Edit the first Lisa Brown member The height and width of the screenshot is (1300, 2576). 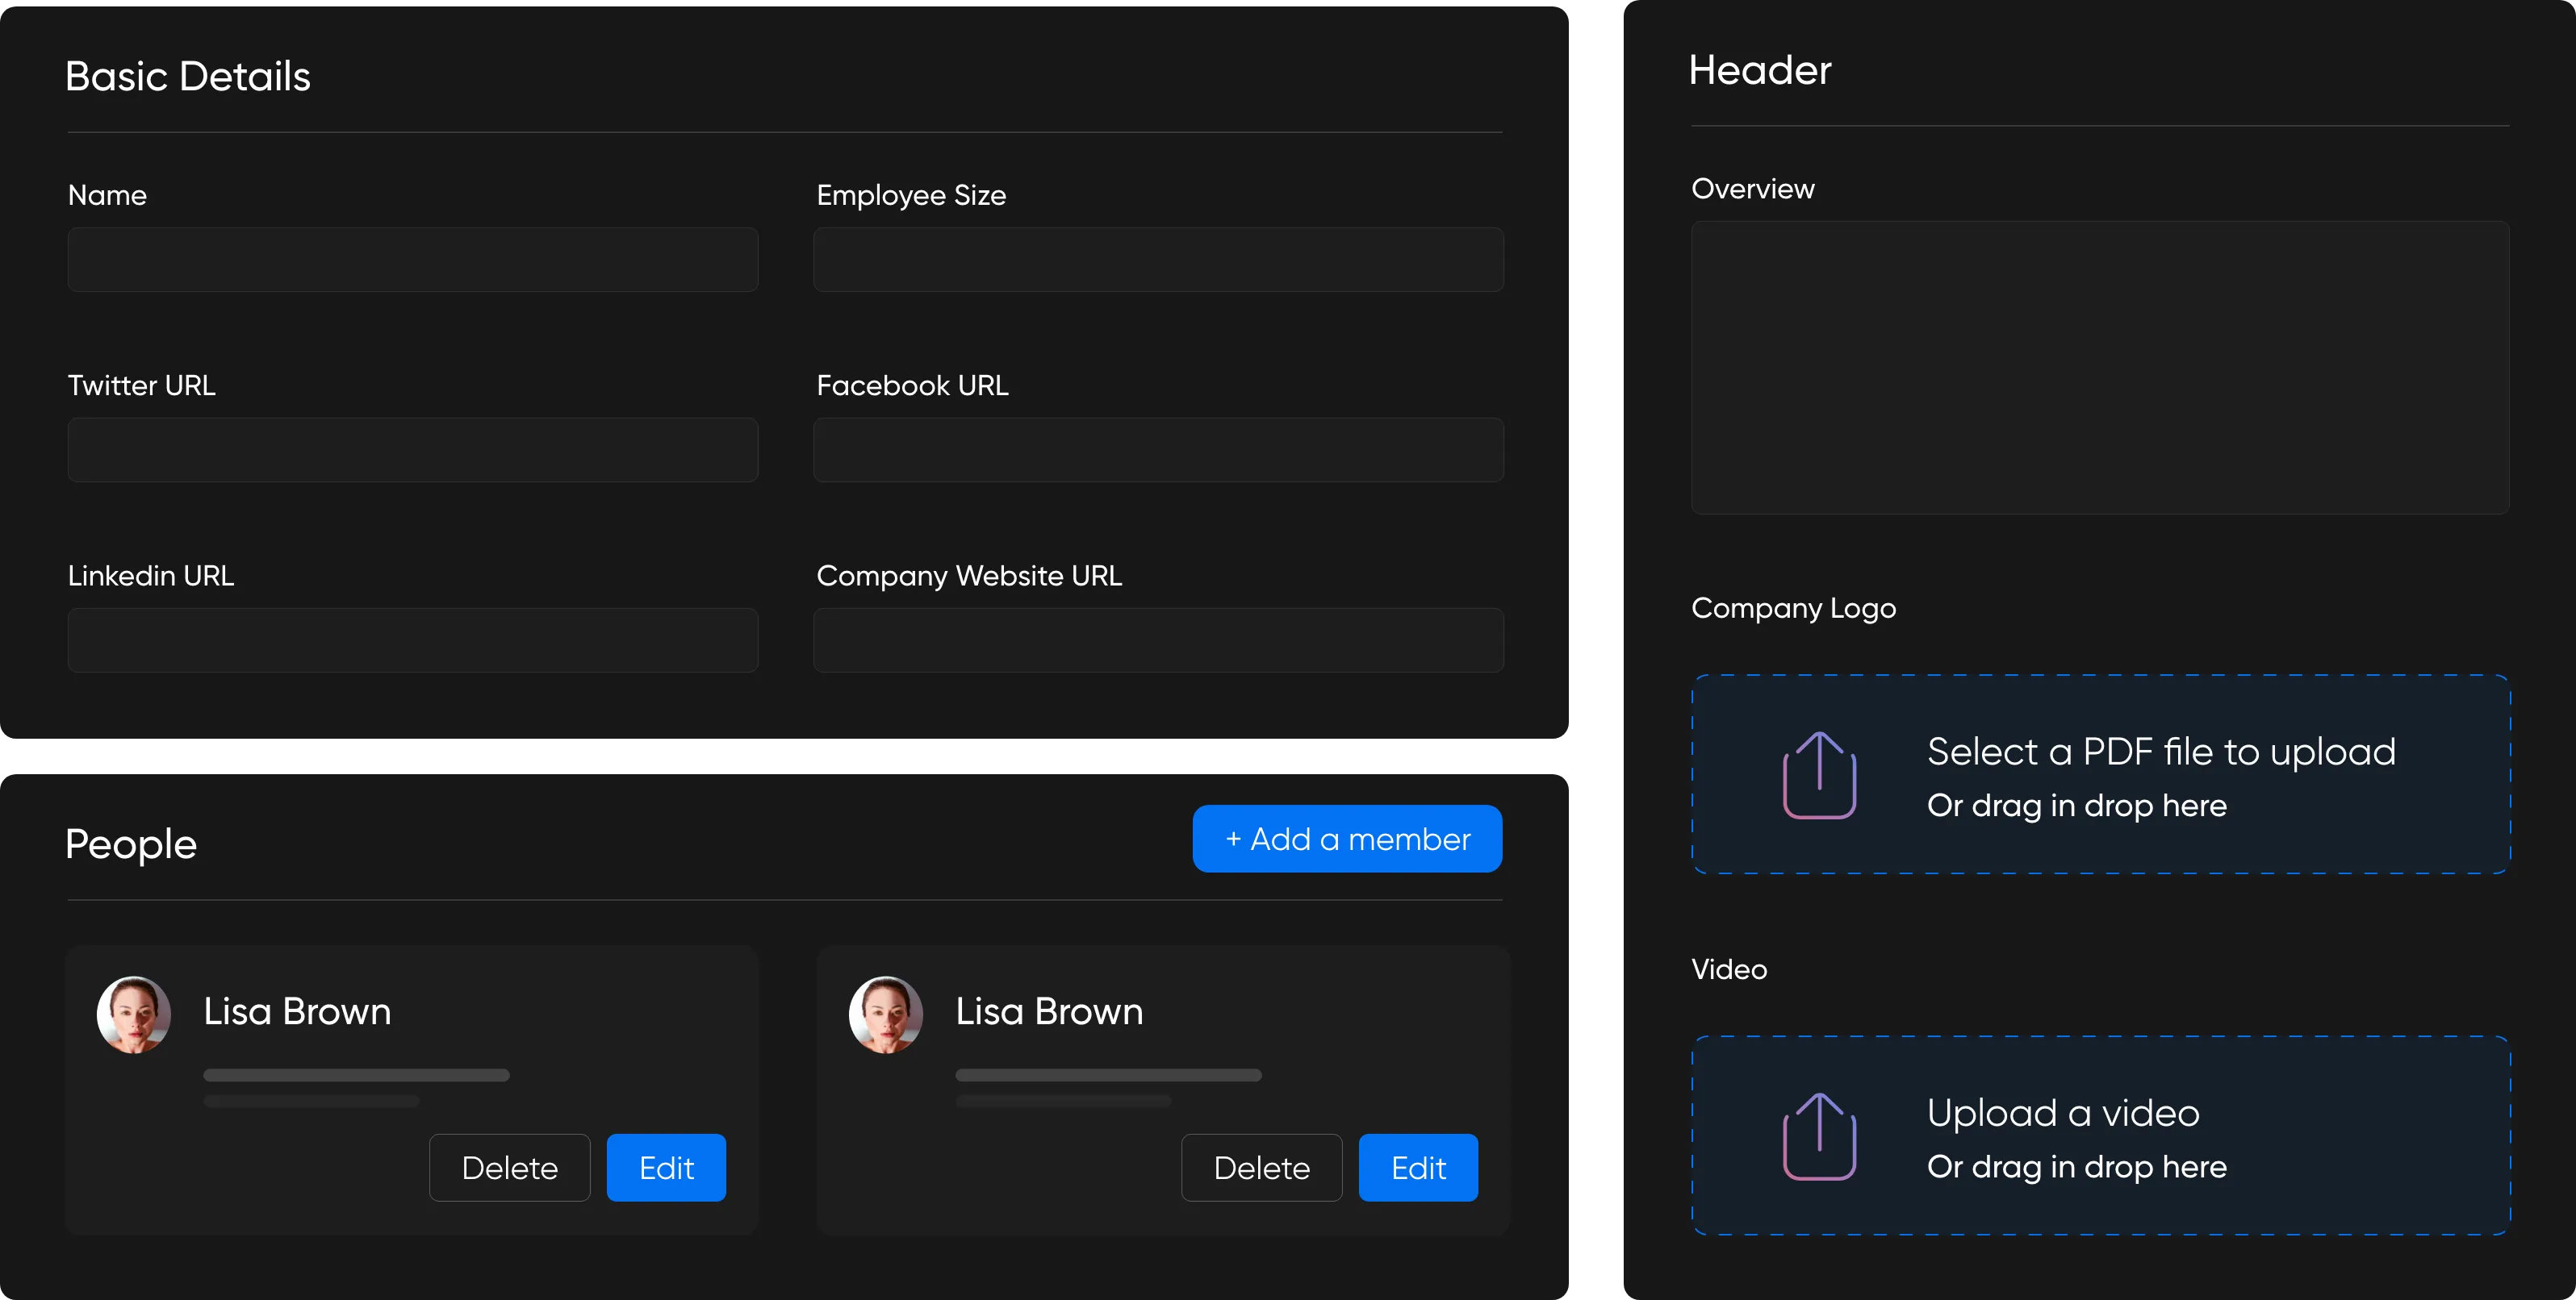tap(666, 1167)
